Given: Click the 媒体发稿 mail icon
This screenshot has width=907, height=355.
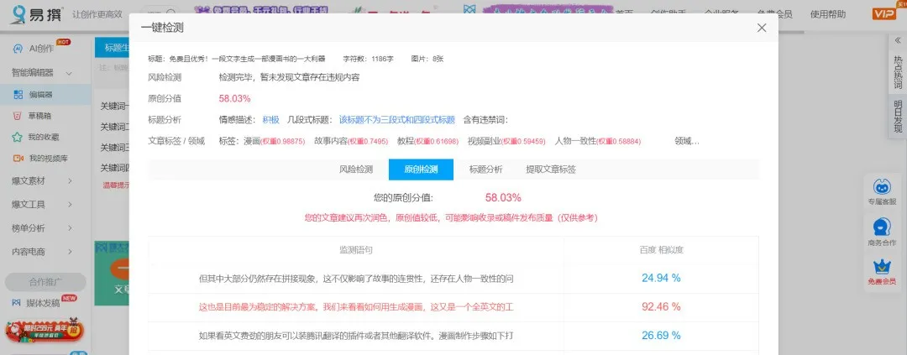Looking at the screenshot, I should (16, 302).
